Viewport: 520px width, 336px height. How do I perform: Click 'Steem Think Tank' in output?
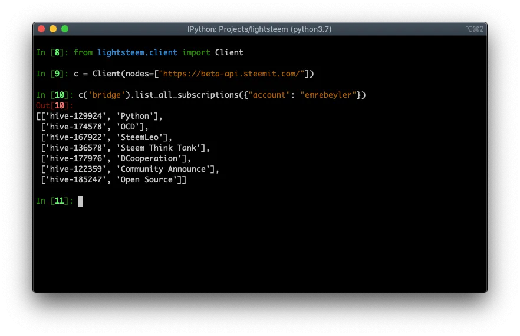click(159, 148)
